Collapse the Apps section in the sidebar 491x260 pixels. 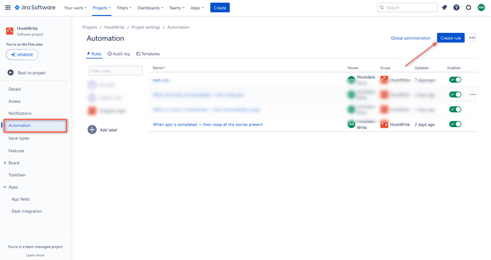tap(4, 187)
